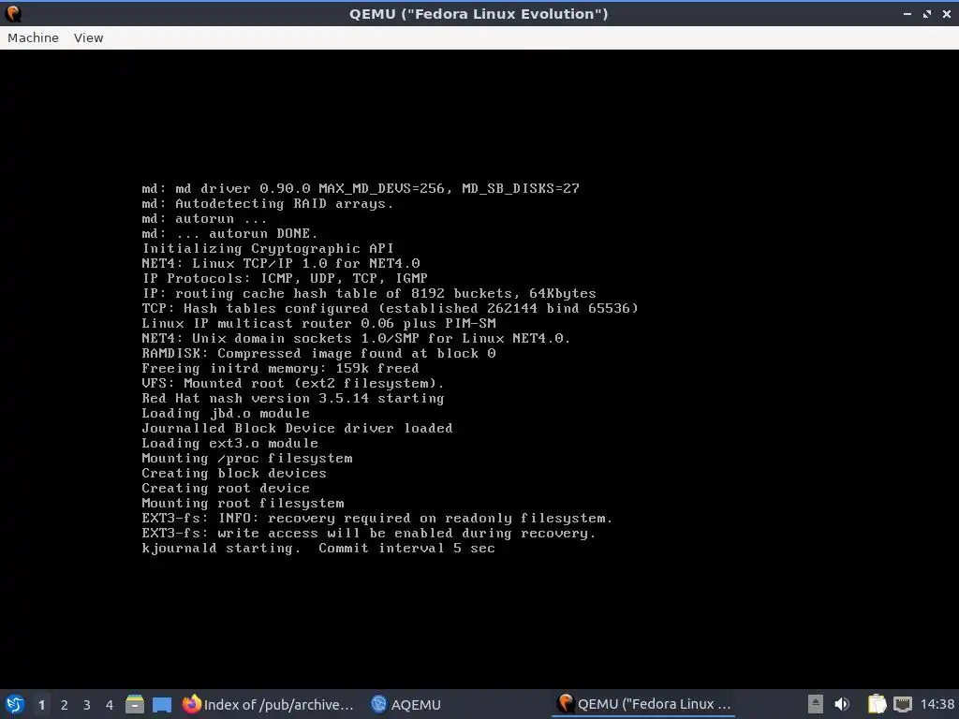Switch to virtual desktop 4
This screenshot has height=719, width=959.
(110, 705)
